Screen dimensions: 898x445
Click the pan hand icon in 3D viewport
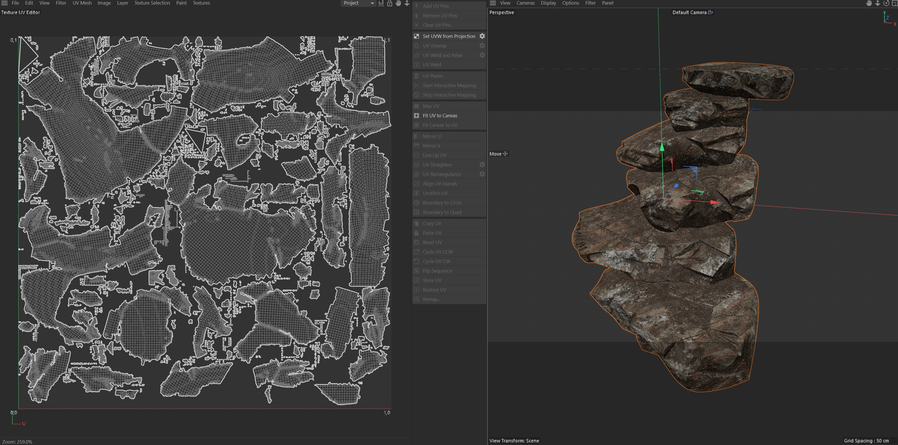click(869, 3)
